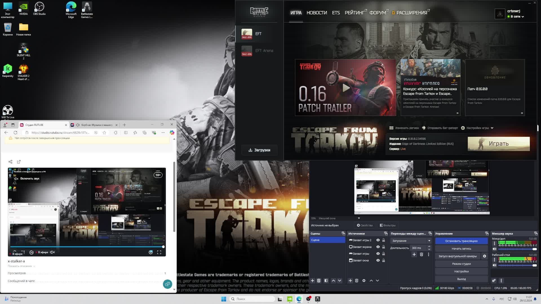Add a new source in Sources panel

pyautogui.click(x=350, y=281)
